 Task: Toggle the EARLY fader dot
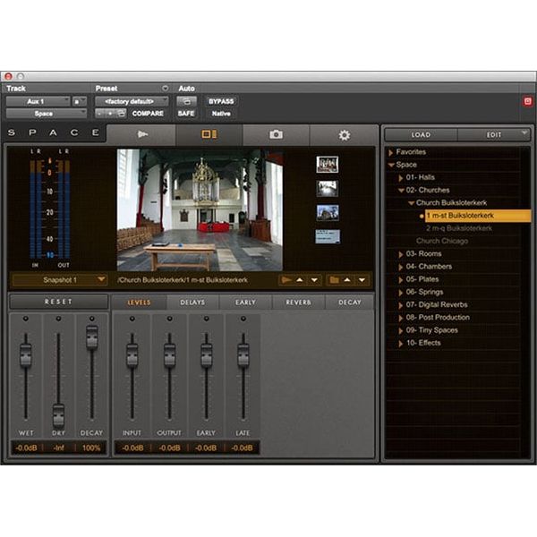206,319
